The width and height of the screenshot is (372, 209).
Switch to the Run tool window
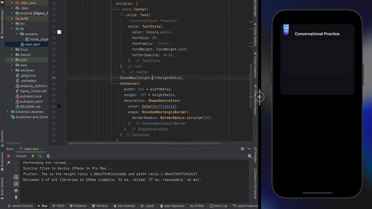[42, 206]
